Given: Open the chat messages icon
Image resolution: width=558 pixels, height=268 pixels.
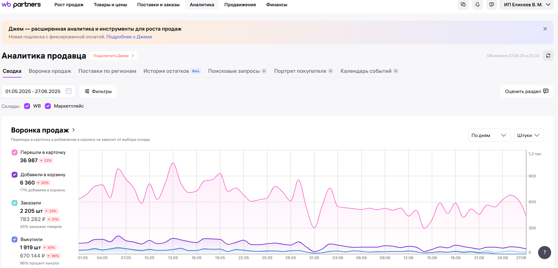Looking at the screenshot, I should pos(463,4).
